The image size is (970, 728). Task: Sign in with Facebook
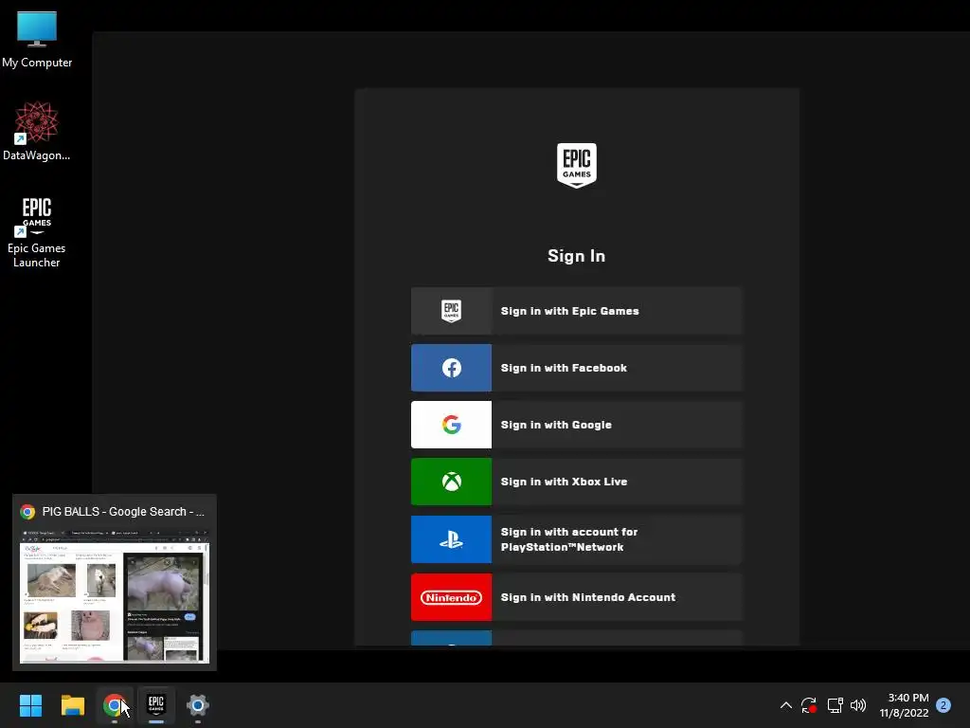[x=576, y=368]
